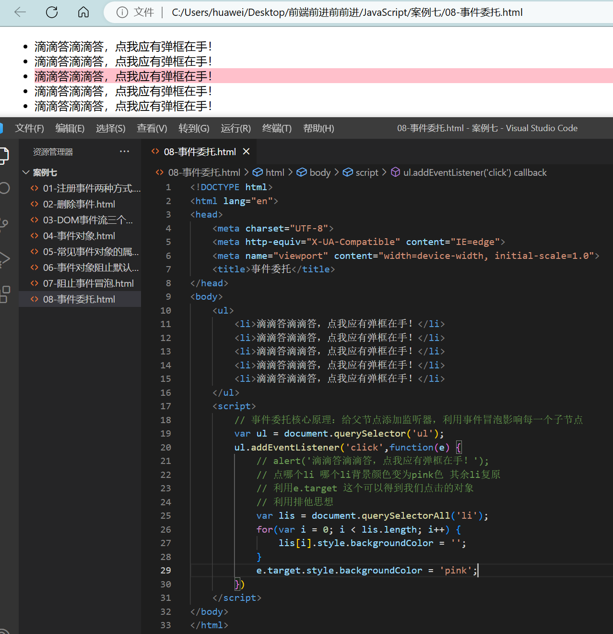View site info icon in address bar
The image size is (613, 634).
coord(122,12)
